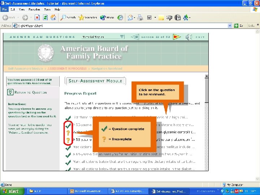Click the Return to Question link
Viewport: 260px width, 195px height.
pos(31,92)
